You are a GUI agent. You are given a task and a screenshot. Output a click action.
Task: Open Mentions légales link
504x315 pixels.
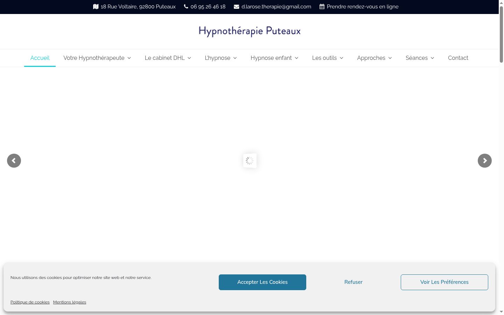70,302
